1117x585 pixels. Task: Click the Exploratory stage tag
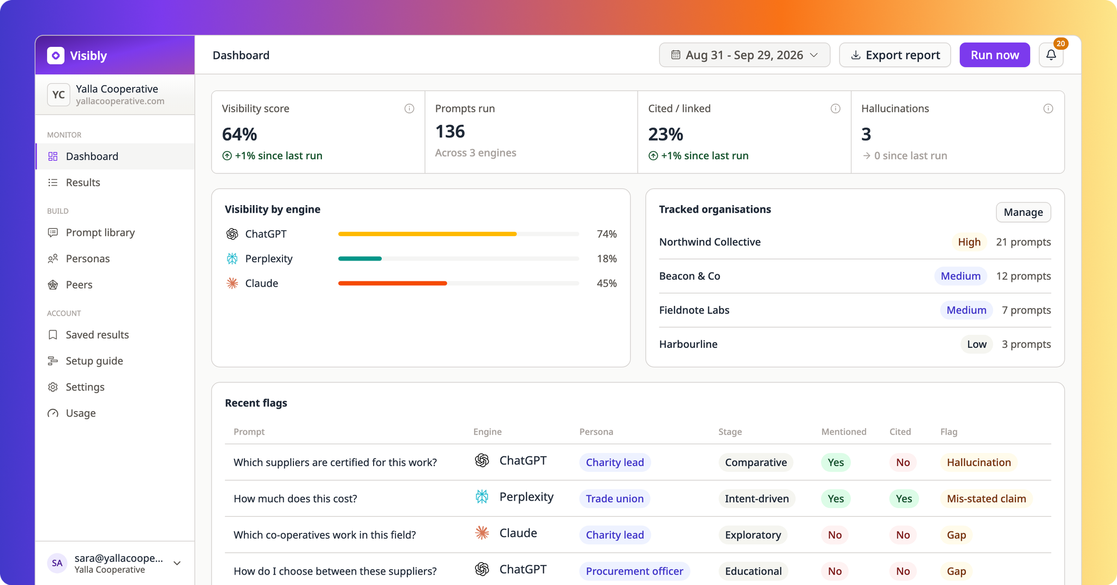pyautogui.click(x=753, y=535)
